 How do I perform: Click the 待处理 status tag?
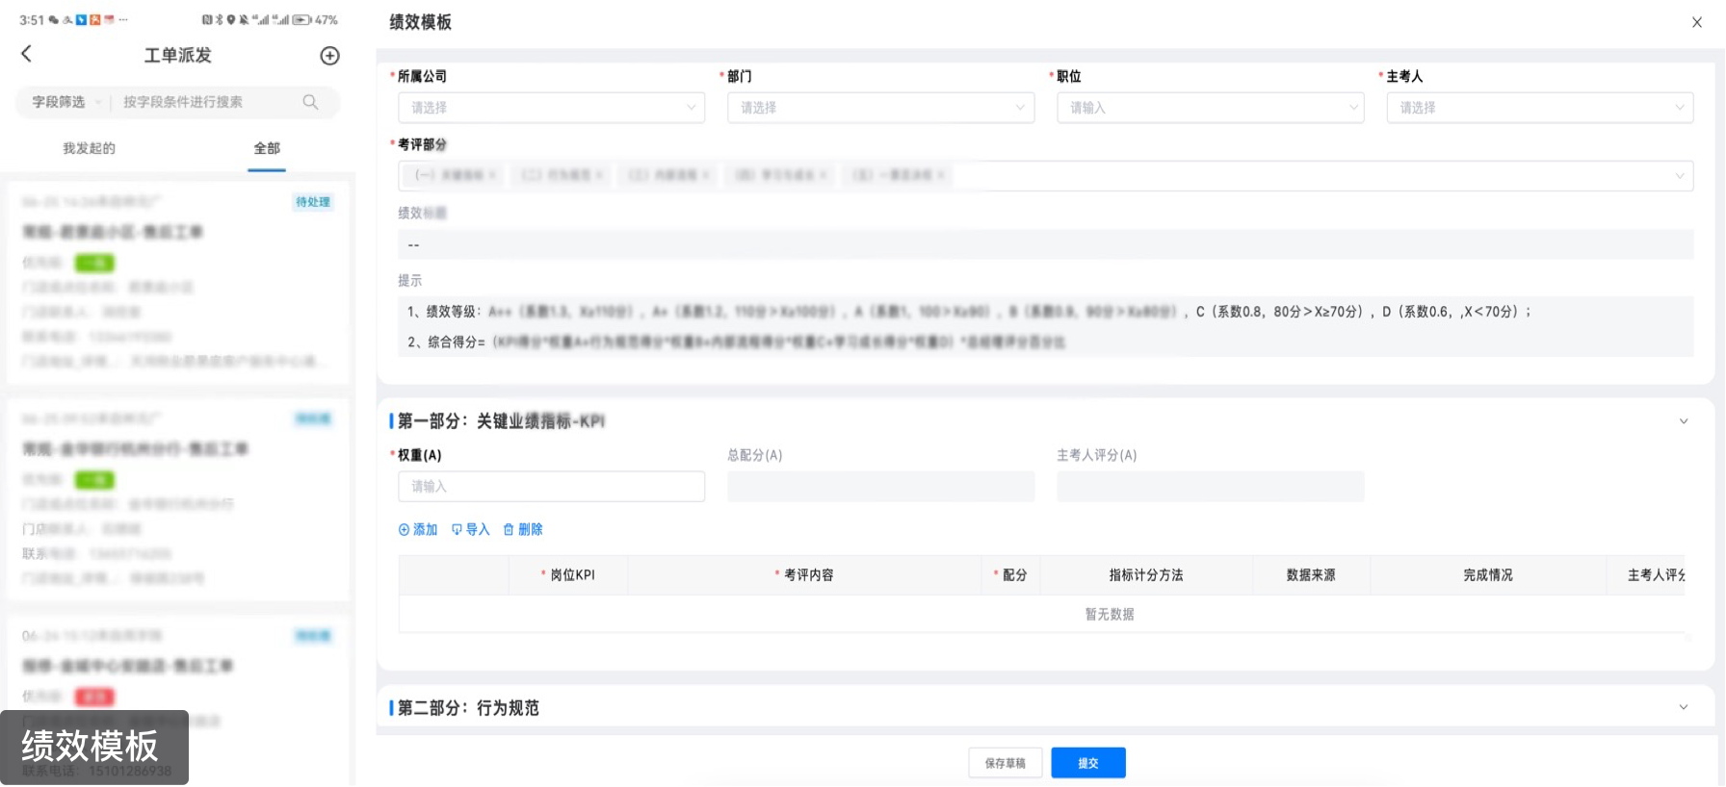[x=313, y=202]
